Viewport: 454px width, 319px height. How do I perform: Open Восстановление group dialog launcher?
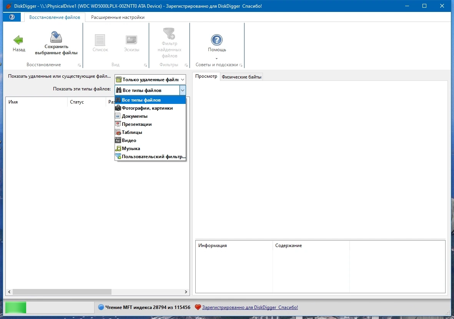click(x=79, y=65)
